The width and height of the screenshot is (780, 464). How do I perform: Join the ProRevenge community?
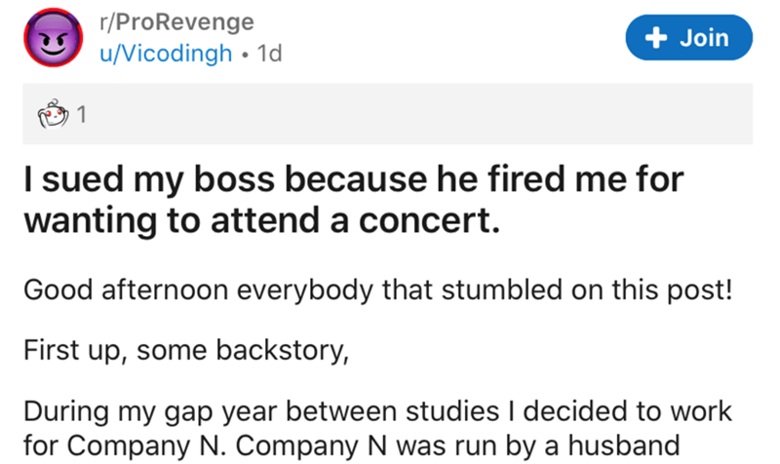pos(688,37)
